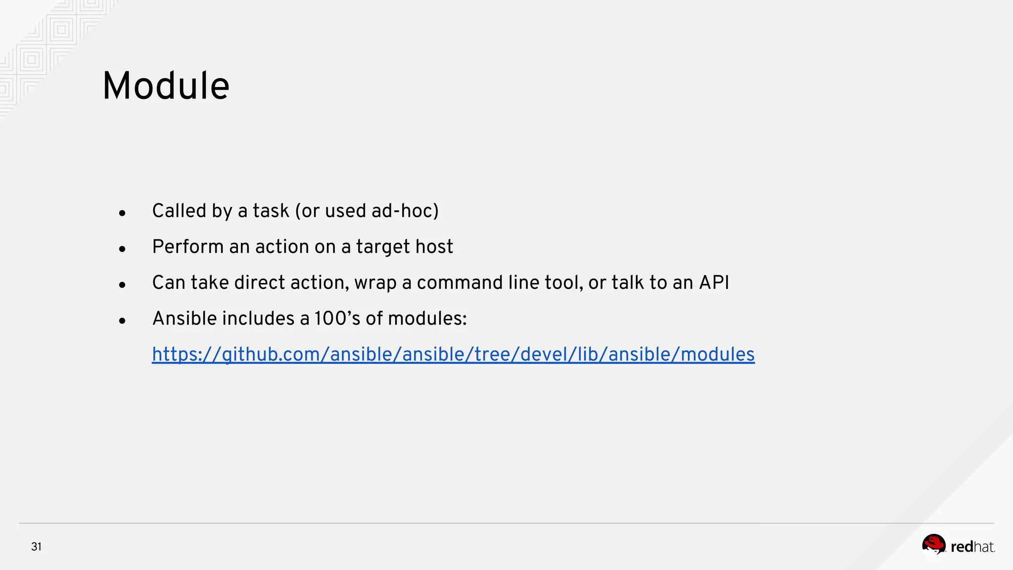Image resolution: width=1013 pixels, height=570 pixels.
Task: Click the bullet dot before "Ansible includes"
Action: [122, 321]
